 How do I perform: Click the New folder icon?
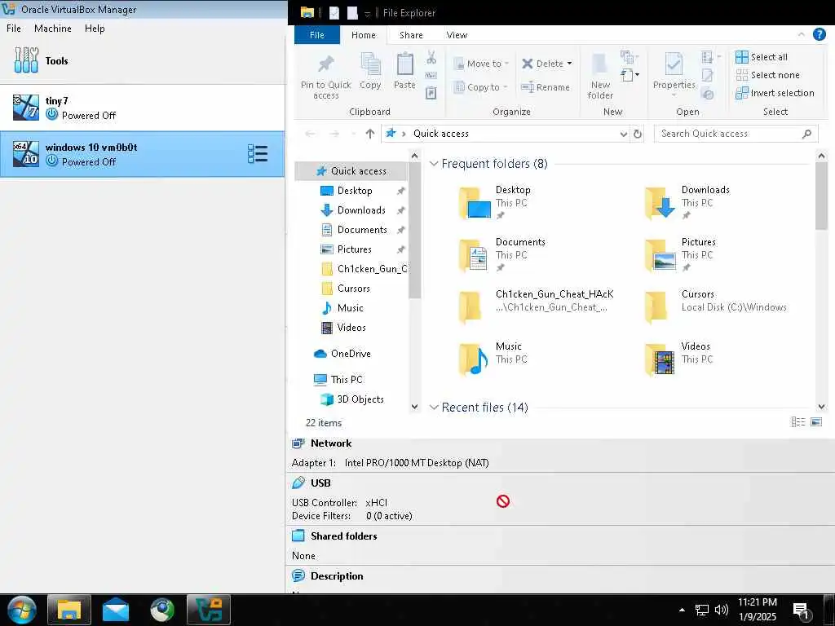point(600,76)
